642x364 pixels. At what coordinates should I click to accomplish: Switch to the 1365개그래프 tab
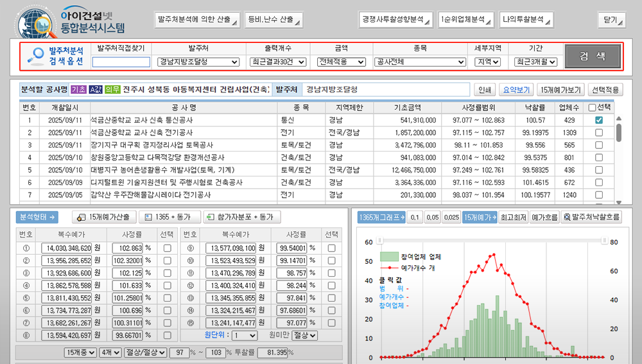381,217
